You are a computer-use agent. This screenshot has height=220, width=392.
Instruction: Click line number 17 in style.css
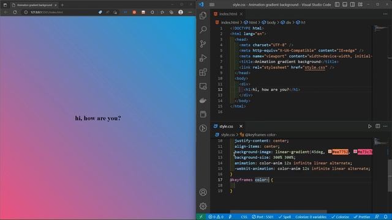220,180
